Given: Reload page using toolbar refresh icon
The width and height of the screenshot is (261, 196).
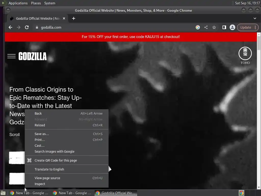Looking at the screenshot, I should (27, 27).
